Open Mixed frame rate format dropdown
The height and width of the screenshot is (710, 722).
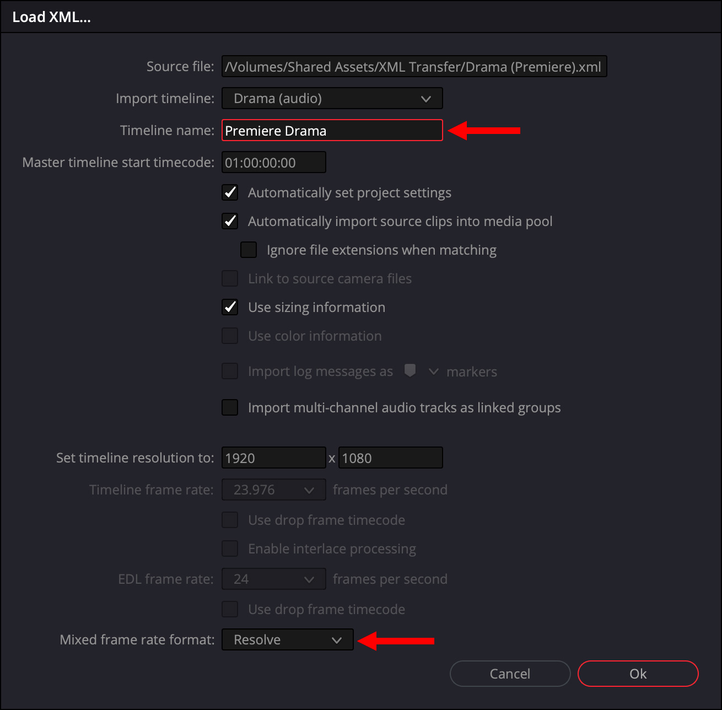point(288,639)
